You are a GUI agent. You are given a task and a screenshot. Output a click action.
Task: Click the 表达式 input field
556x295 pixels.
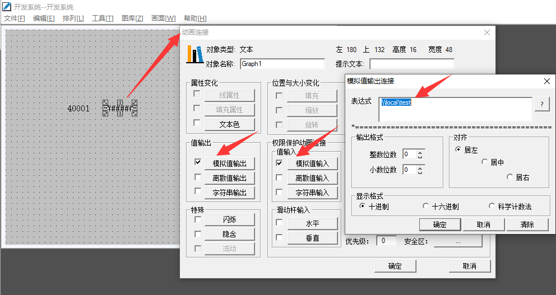454,109
